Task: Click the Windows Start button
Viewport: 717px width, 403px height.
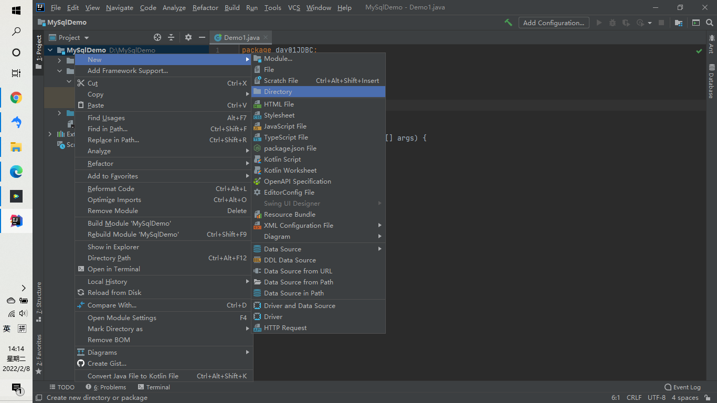Action: [x=16, y=10]
